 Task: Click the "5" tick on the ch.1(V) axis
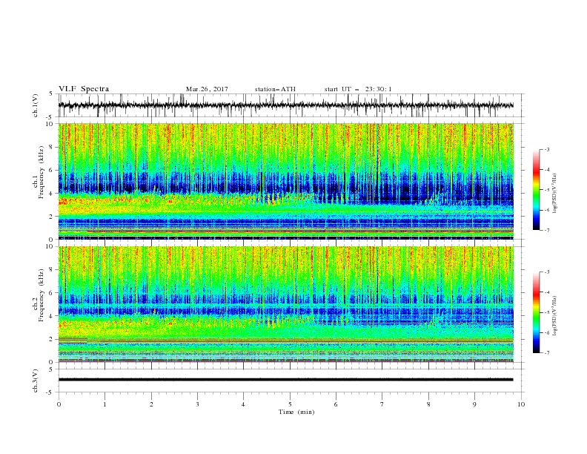coord(51,94)
